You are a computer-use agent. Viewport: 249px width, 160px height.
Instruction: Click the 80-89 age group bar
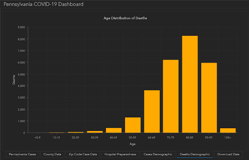[x=190, y=84]
